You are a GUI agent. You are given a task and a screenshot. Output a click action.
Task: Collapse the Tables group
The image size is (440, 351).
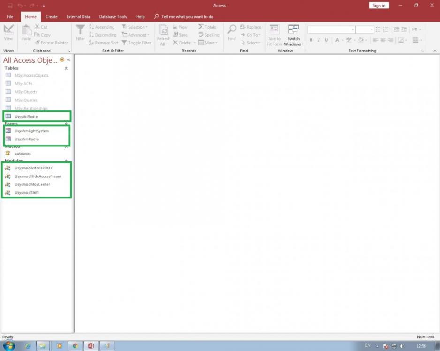(66, 68)
